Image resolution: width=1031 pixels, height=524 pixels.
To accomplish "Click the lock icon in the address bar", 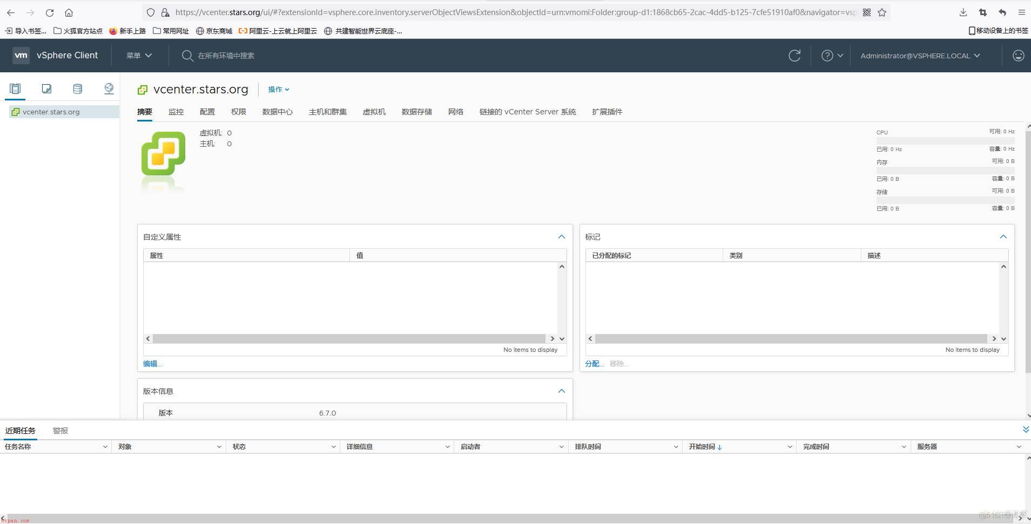I will pyautogui.click(x=165, y=12).
